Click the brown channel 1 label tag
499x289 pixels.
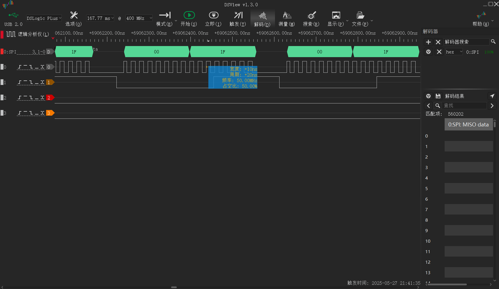[50, 82]
